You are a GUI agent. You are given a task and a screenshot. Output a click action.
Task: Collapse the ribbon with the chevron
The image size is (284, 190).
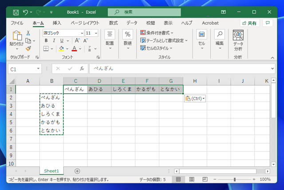[272, 58]
